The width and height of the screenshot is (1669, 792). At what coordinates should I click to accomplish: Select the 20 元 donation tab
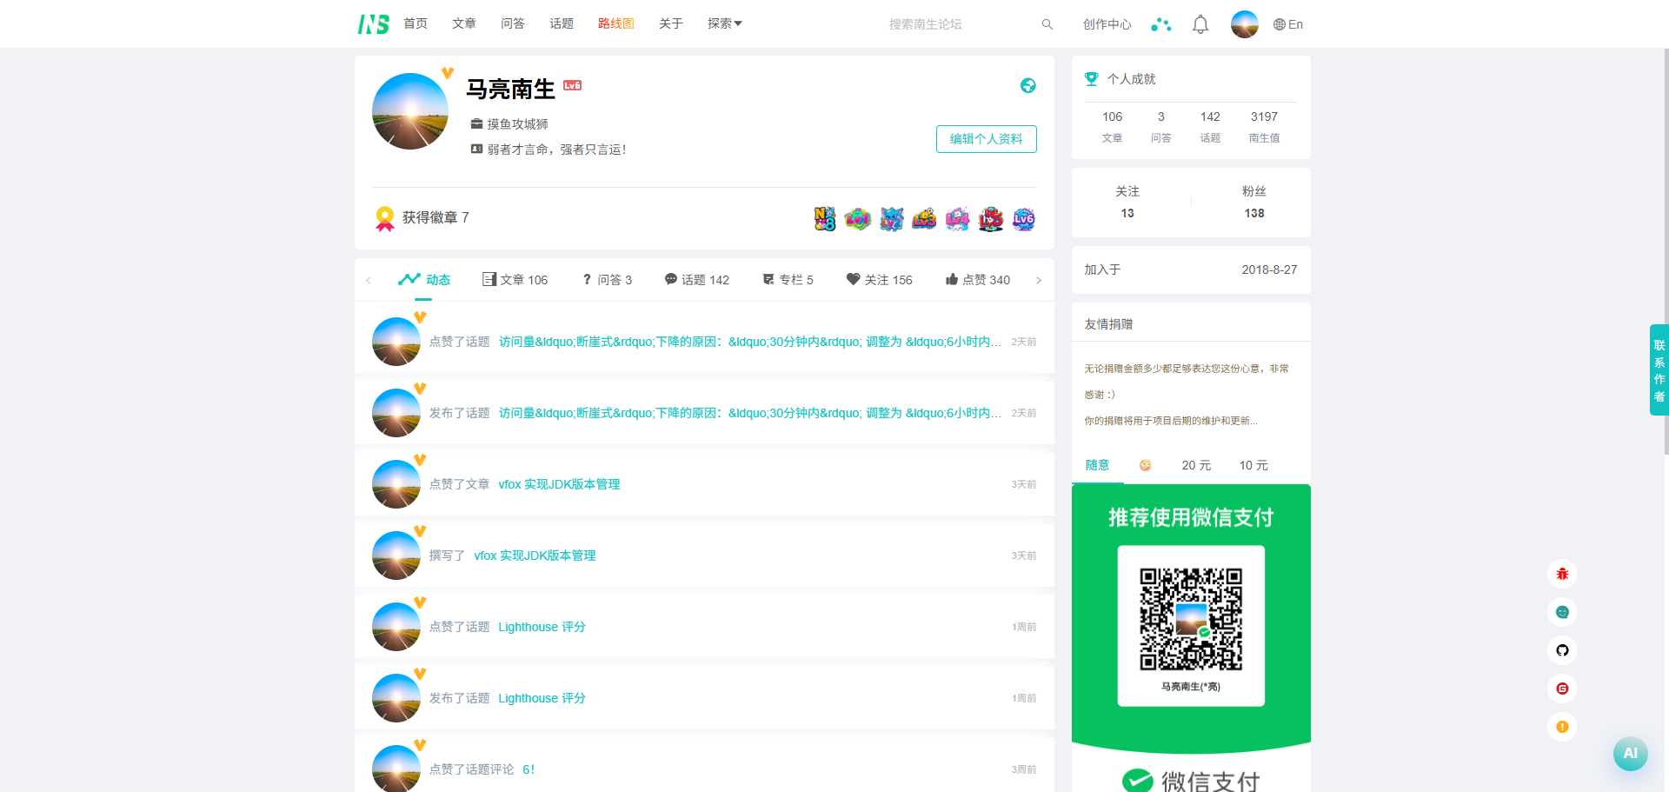point(1196,465)
